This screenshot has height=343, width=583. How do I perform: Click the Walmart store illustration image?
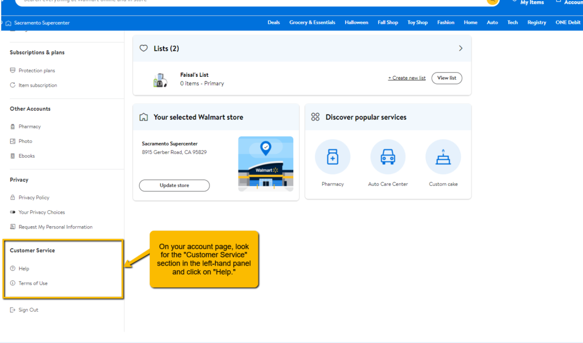265,164
